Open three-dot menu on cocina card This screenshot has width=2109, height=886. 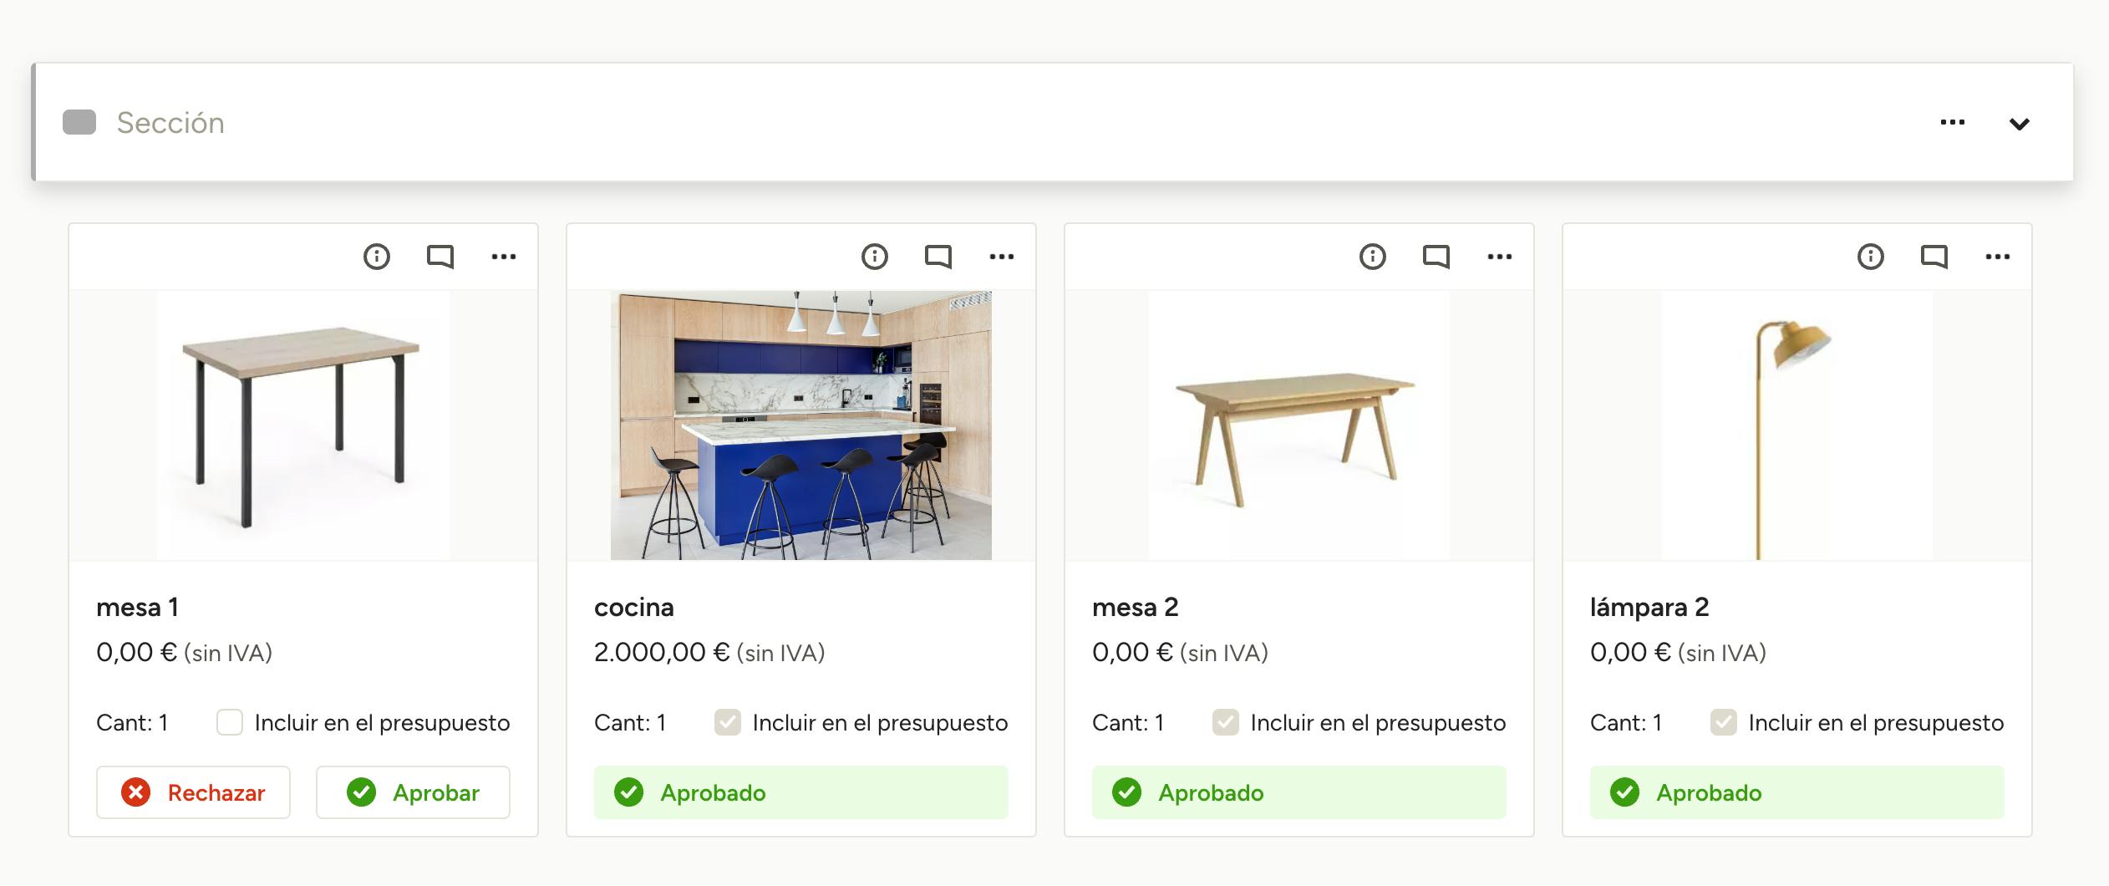pos(1002,257)
